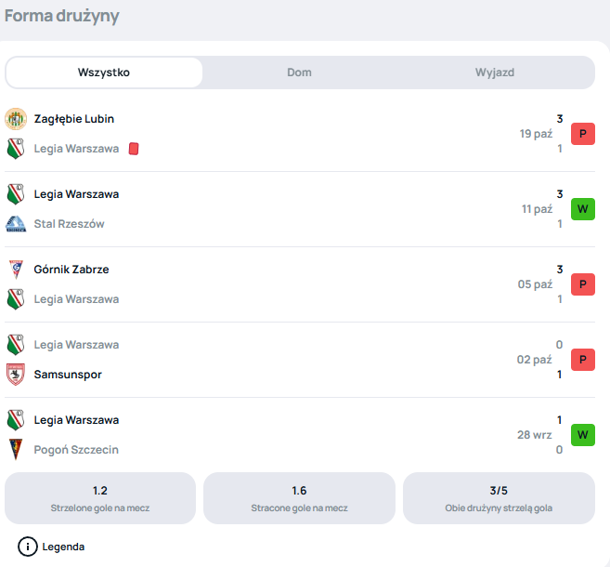This screenshot has height=567, width=610.
Task: Open the Wyjazd tab
Action: (x=495, y=73)
